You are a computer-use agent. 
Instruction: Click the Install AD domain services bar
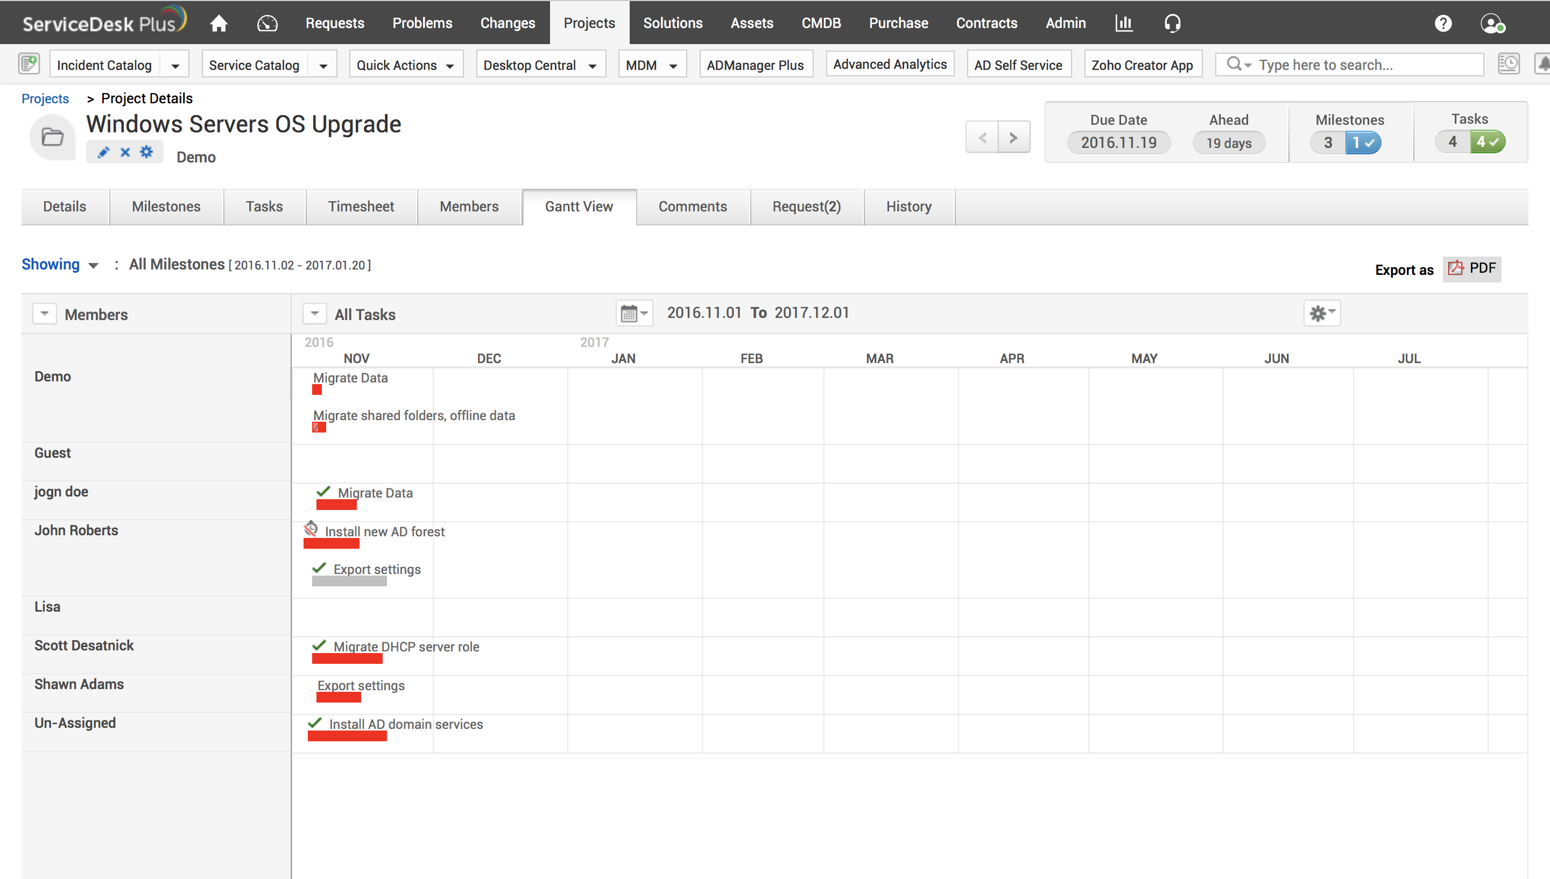point(347,736)
